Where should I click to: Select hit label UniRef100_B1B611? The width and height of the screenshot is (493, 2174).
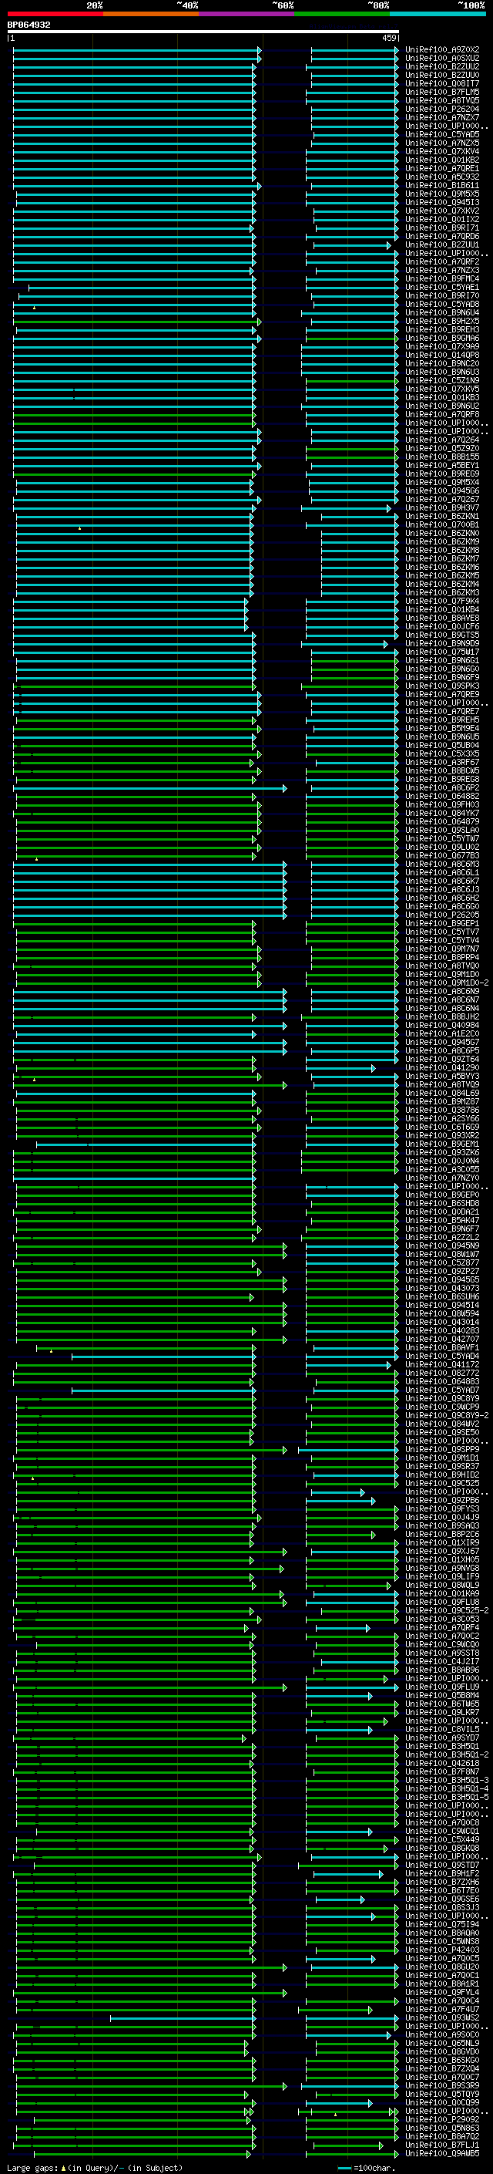coord(442,186)
